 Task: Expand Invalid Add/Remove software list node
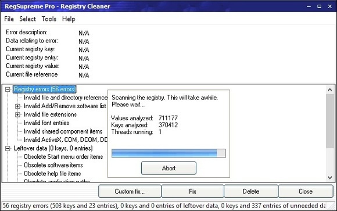pos(17,106)
